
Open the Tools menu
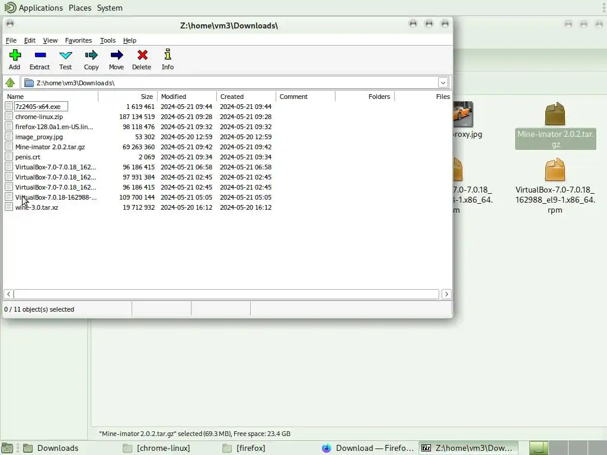(x=108, y=40)
